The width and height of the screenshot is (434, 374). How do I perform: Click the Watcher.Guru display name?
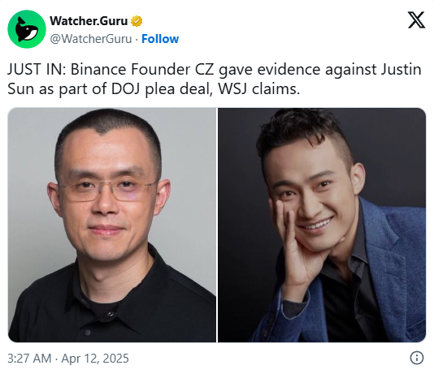tap(89, 21)
